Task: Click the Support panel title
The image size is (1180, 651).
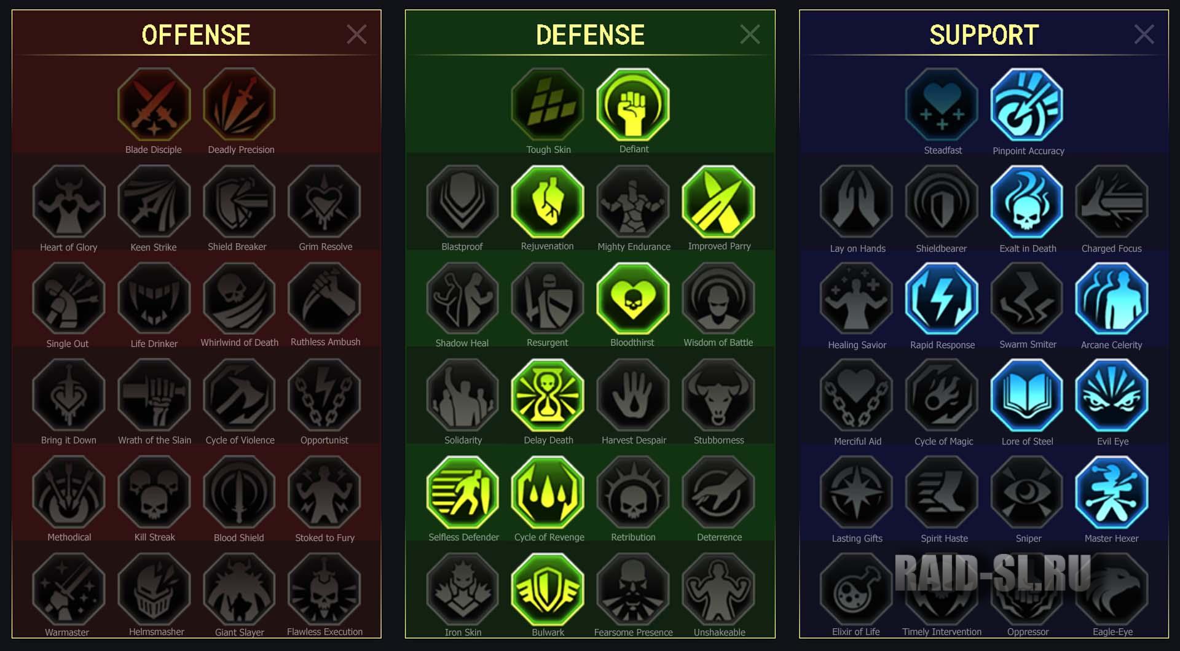Action: [984, 35]
